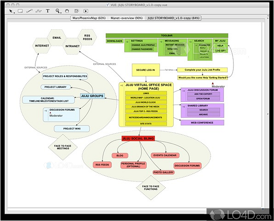Toggle the DISCUSSION FORUMS node expander
The width and height of the screenshot is (274, 221).
(x=46, y=111)
